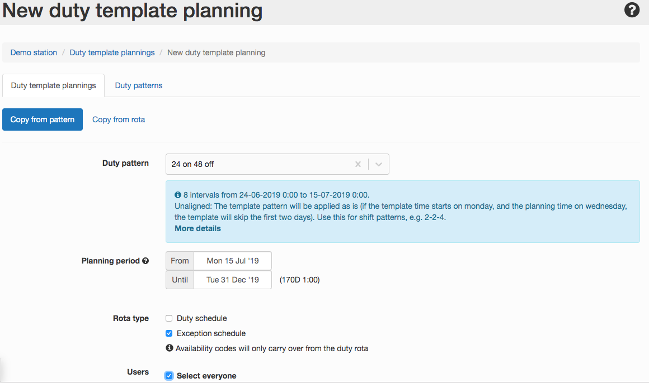This screenshot has height=383, width=649.
Task: Expand the Duty pattern dropdown arrow
Action: pyautogui.click(x=379, y=164)
